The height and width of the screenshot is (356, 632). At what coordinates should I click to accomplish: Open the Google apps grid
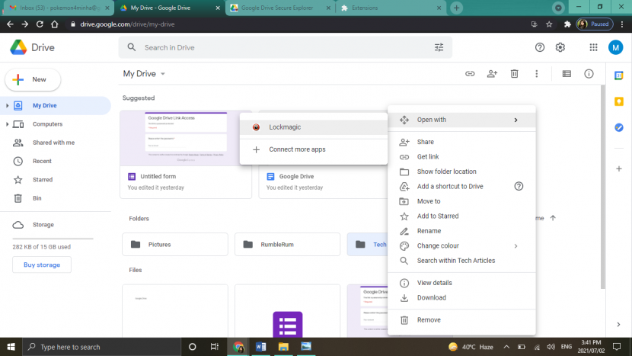593,47
